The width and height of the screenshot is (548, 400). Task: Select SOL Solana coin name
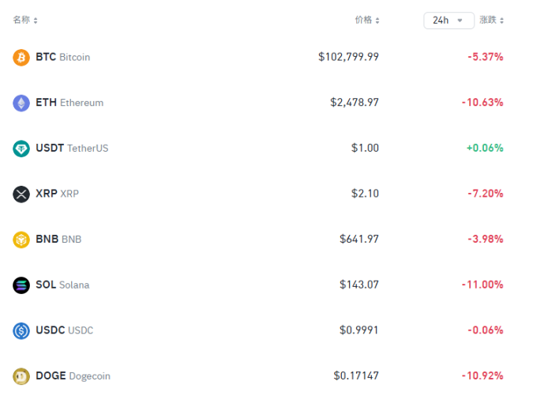coord(62,285)
